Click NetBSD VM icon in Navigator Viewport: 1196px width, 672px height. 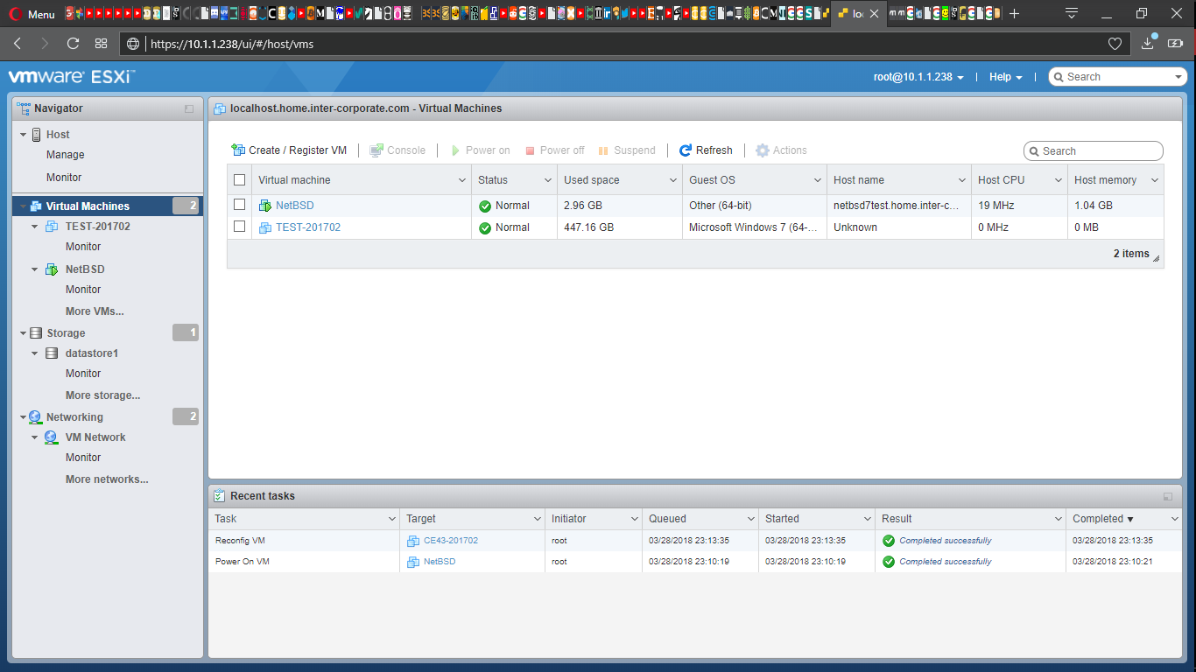(x=52, y=269)
